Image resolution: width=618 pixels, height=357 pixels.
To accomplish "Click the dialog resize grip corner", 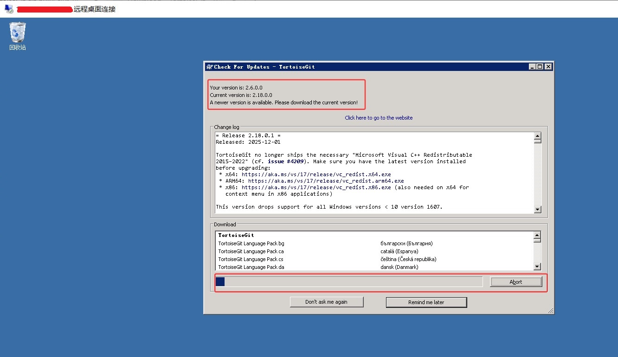I will coord(550,310).
